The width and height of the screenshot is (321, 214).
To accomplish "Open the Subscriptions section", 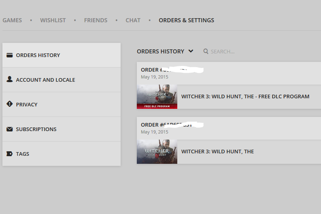I will pos(62,129).
